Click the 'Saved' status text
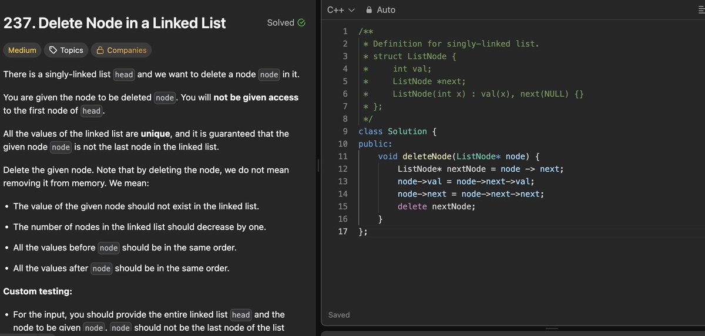Image resolution: width=705 pixels, height=336 pixels. coord(339,315)
